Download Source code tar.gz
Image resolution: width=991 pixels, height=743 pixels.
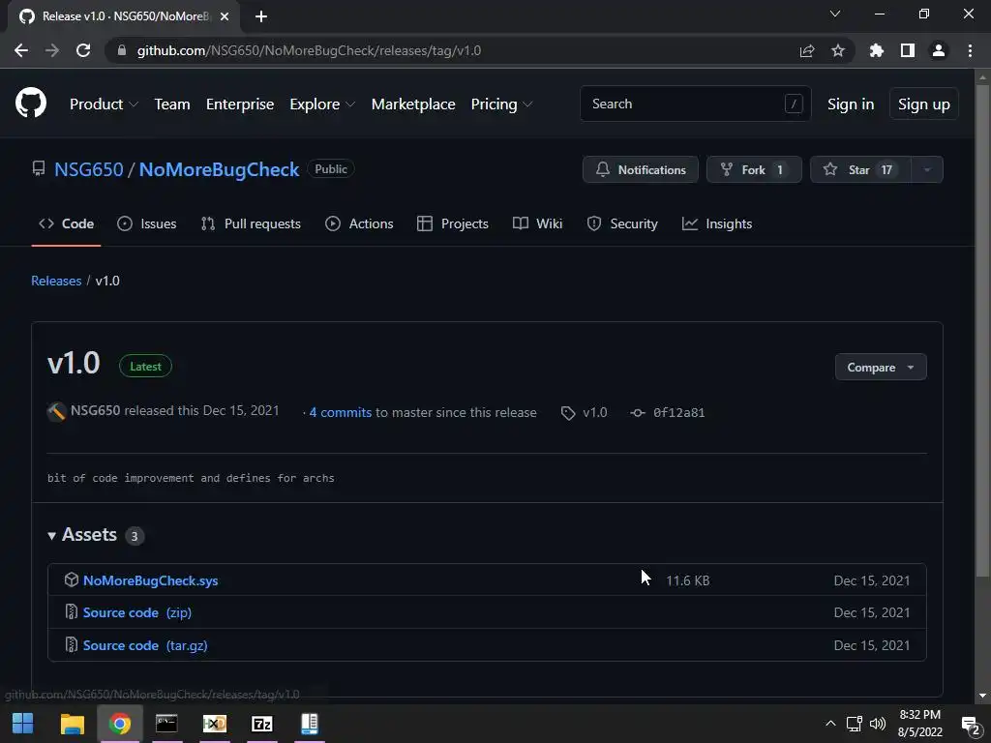[x=145, y=645]
